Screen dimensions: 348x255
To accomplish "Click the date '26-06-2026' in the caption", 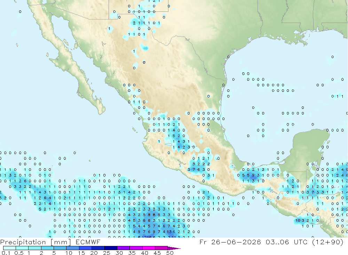I will 236,242.
